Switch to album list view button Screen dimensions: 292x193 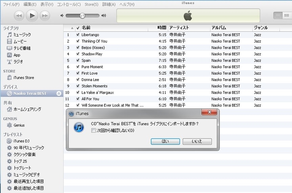tap(287, 15)
